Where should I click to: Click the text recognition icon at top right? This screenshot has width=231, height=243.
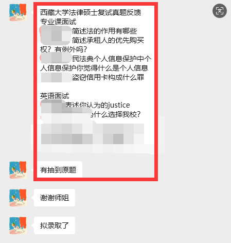220,11
